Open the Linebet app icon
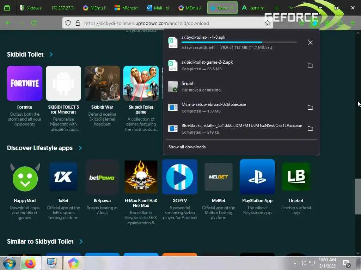The image size is (361, 270). point(296,177)
